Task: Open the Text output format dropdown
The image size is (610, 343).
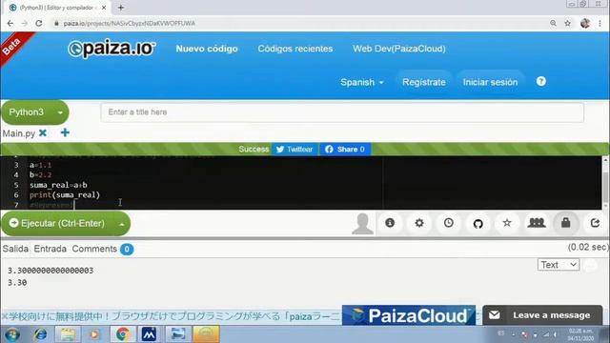Action: (x=559, y=265)
